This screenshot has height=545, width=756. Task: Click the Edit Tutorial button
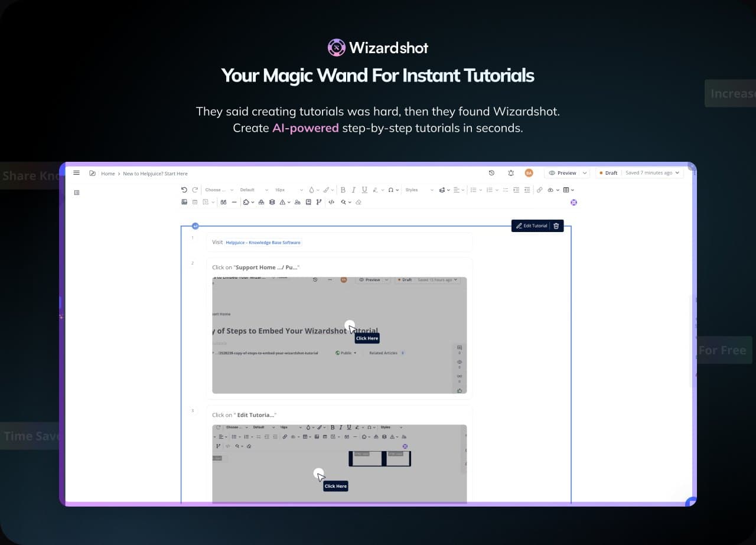[x=532, y=226]
